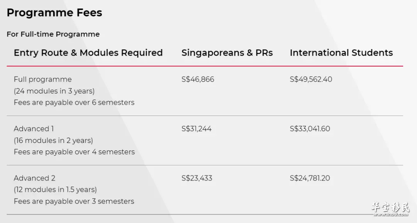Click the Singaporeans & PRs column header
This screenshot has height=223, width=417.
point(227,53)
